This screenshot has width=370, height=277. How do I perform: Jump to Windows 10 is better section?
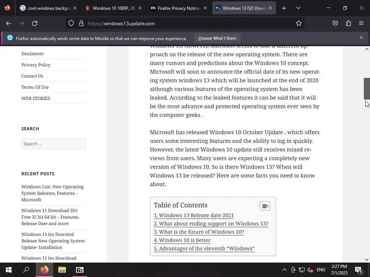pyautogui.click(x=182, y=240)
